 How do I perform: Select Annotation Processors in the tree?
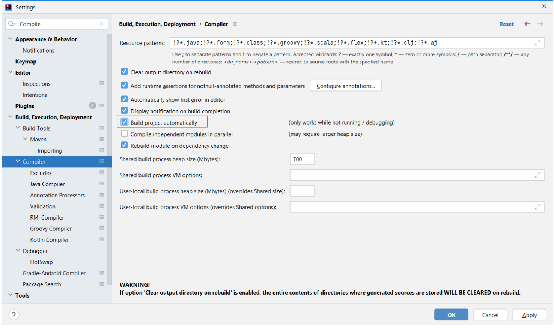point(57,195)
